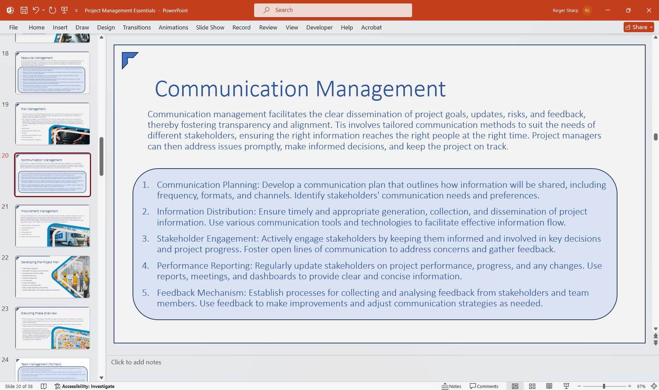Repeat the last action
Viewport: 659px width, 390px height.
52,10
